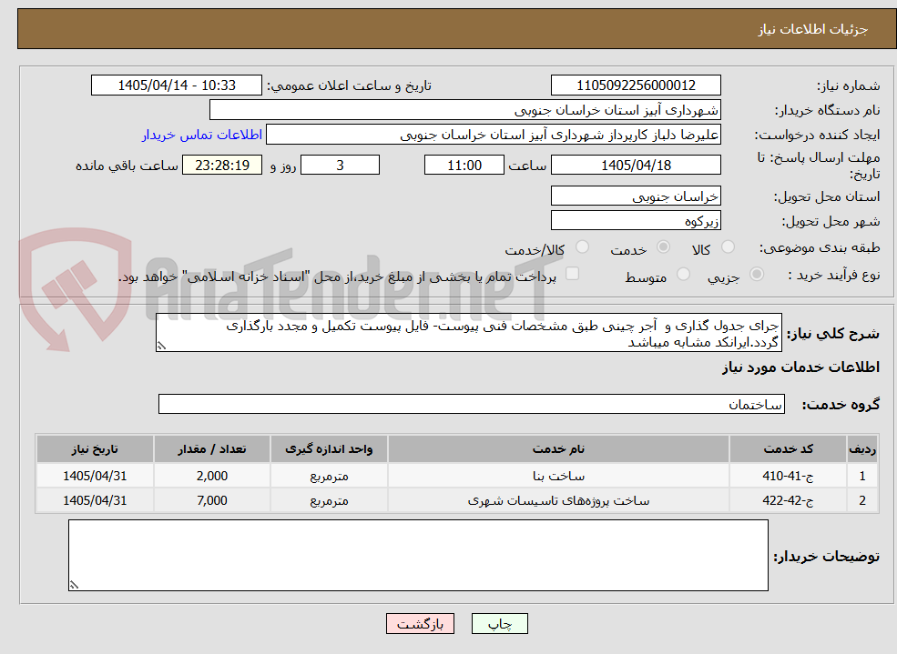The width and height of the screenshot is (897, 654).
Task: Click the remaining time field 23:28:19
Action: click(222, 165)
